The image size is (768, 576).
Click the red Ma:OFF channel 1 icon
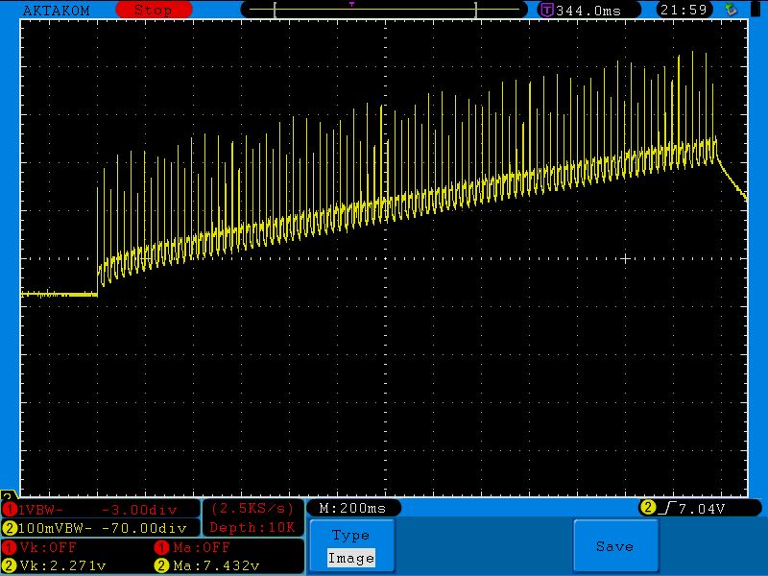[x=161, y=547]
